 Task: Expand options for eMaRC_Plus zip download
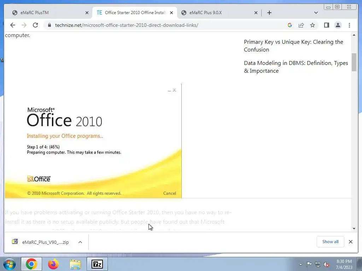click(x=80, y=242)
